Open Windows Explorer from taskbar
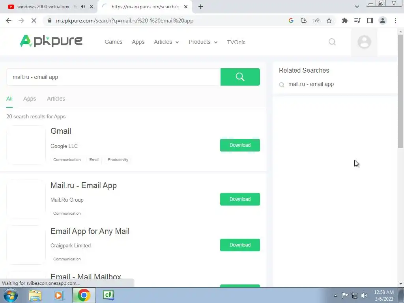This screenshot has width=404, height=303. pos(35,295)
